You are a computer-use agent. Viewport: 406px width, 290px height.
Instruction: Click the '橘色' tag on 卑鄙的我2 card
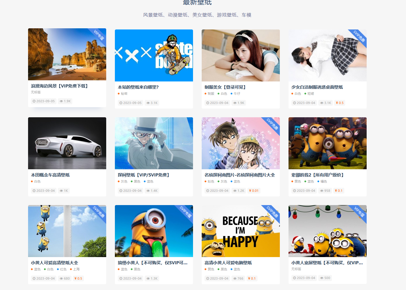(324, 181)
